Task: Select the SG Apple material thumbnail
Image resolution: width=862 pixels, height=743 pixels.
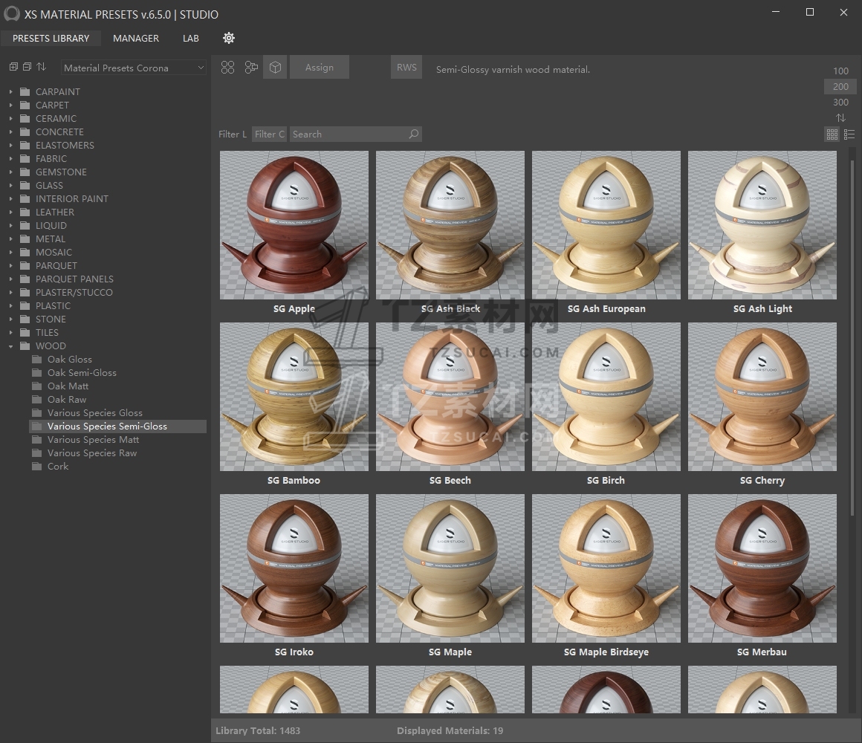Action: tap(294, 225)
